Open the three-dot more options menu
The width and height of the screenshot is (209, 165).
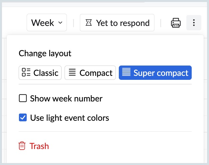(194, 23)
